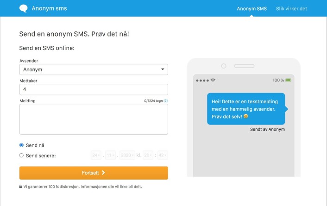
Task: Click the phone preview camera circle
Action: (x=224, y=66)
